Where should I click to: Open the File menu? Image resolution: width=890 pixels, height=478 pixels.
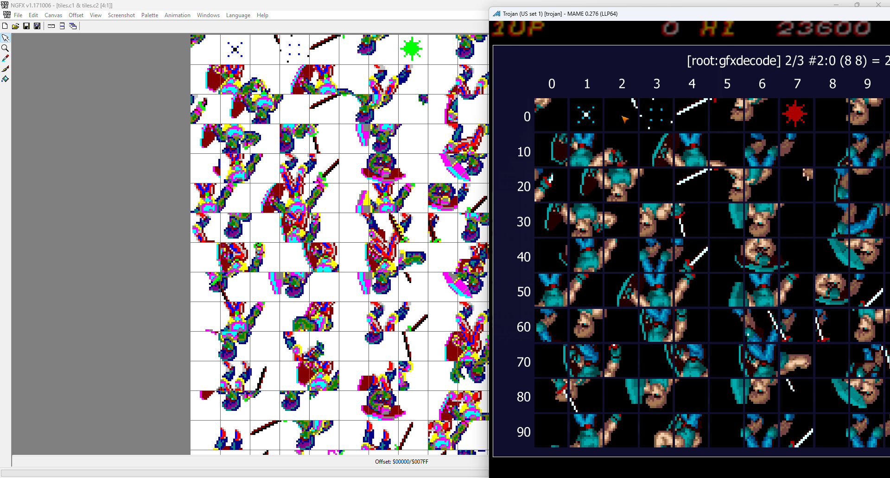[x=18, y=15]
